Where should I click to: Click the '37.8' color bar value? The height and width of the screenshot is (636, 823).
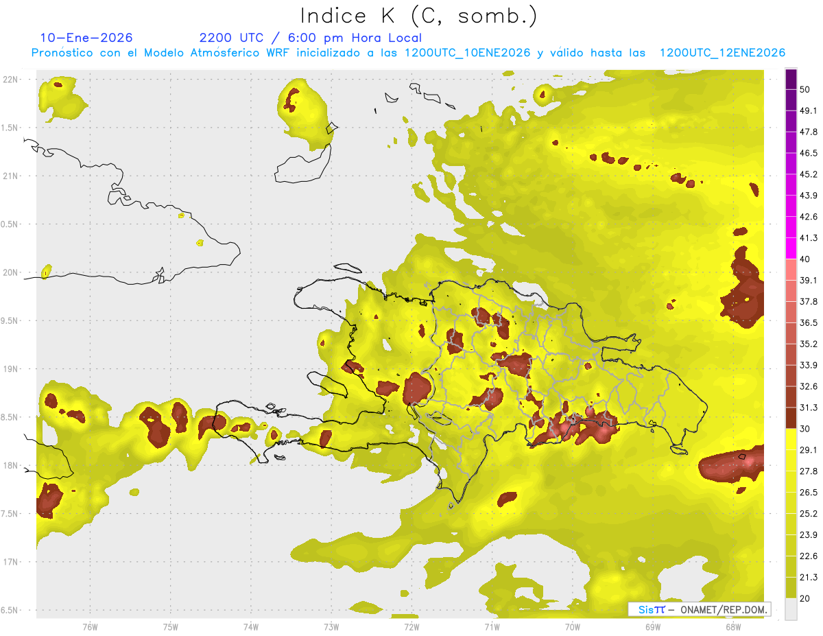(x=809, y=301)
